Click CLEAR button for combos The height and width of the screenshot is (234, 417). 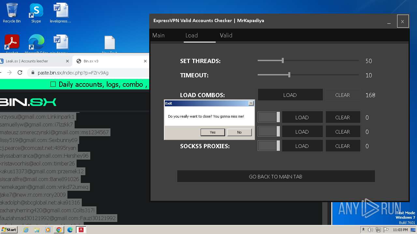[x=342, y=95]
